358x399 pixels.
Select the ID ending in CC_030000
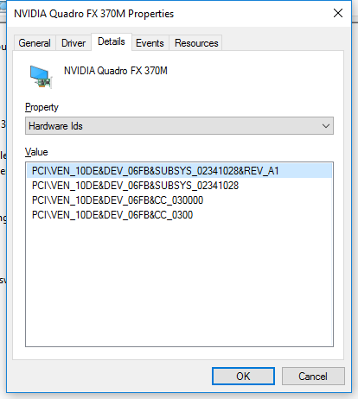click(x=118, y=200)
